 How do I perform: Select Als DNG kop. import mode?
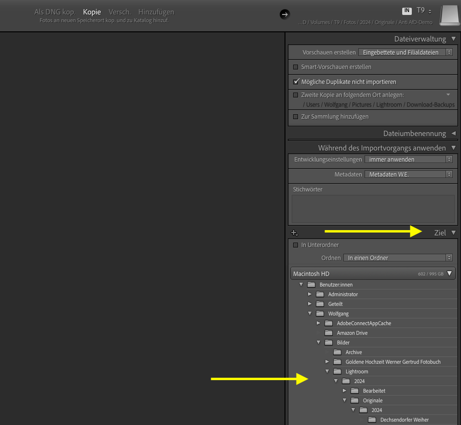(x=54, y=12)
